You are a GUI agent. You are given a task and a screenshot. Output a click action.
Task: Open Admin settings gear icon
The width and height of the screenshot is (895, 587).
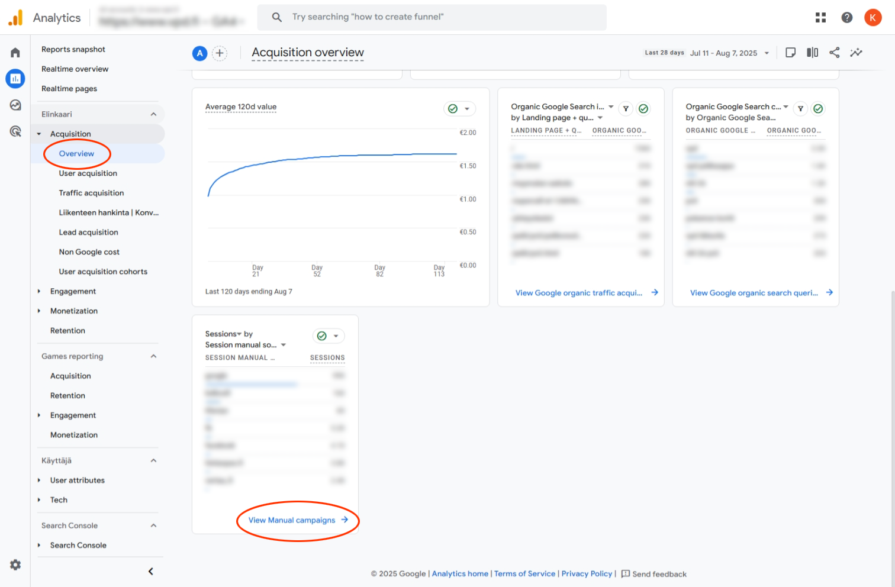[x=15, y=565]
